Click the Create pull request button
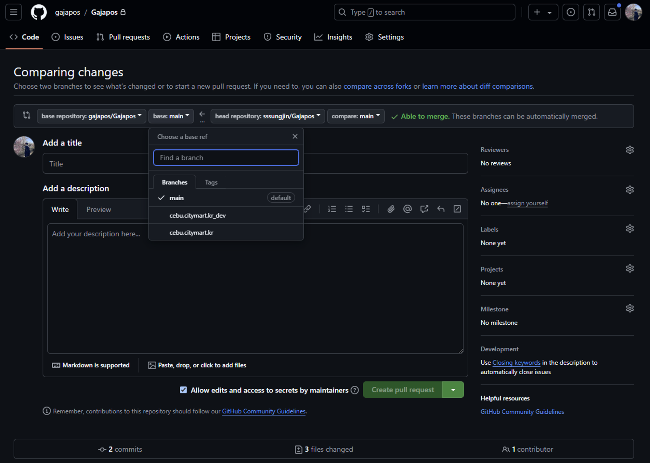 (x=403, y=390)
